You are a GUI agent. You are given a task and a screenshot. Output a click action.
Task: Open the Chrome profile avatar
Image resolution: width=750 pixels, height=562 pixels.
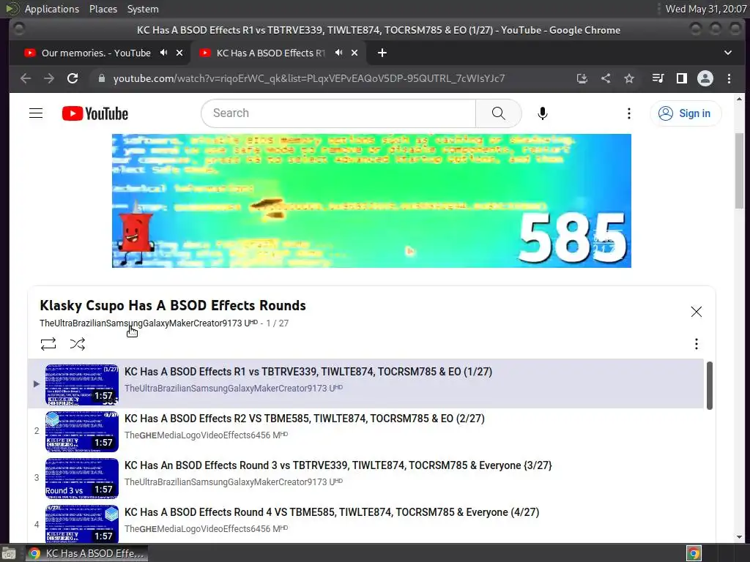705,78
